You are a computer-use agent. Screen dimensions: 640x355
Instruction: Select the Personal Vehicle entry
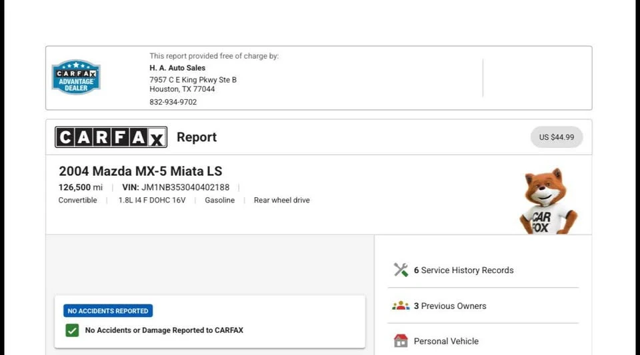446,341
